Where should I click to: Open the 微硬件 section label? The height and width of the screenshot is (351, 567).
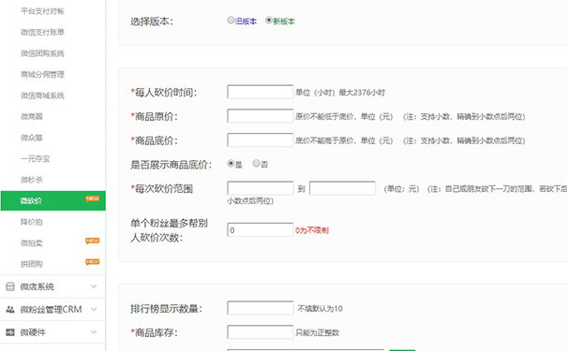(33, 332)
